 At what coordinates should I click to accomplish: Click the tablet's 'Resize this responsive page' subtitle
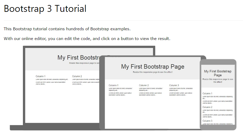click(153, 72)
